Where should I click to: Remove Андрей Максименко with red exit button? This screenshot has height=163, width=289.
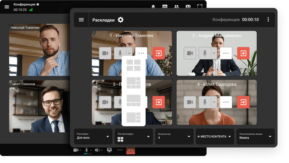point(243,53)
